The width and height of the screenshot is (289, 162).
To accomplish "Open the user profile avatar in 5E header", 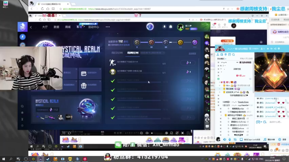I will point(180,27).
